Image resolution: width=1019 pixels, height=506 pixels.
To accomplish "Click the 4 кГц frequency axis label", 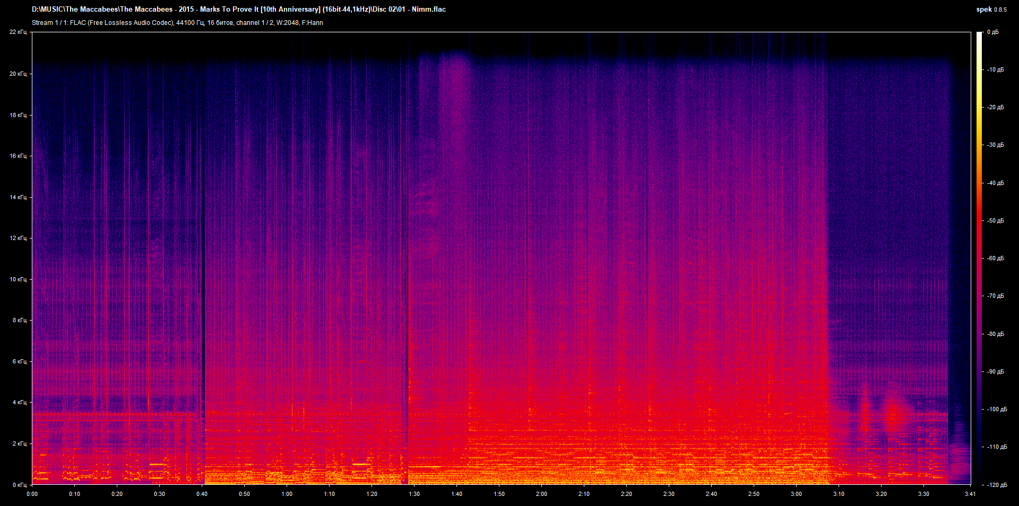I will (x=19, y=402).
